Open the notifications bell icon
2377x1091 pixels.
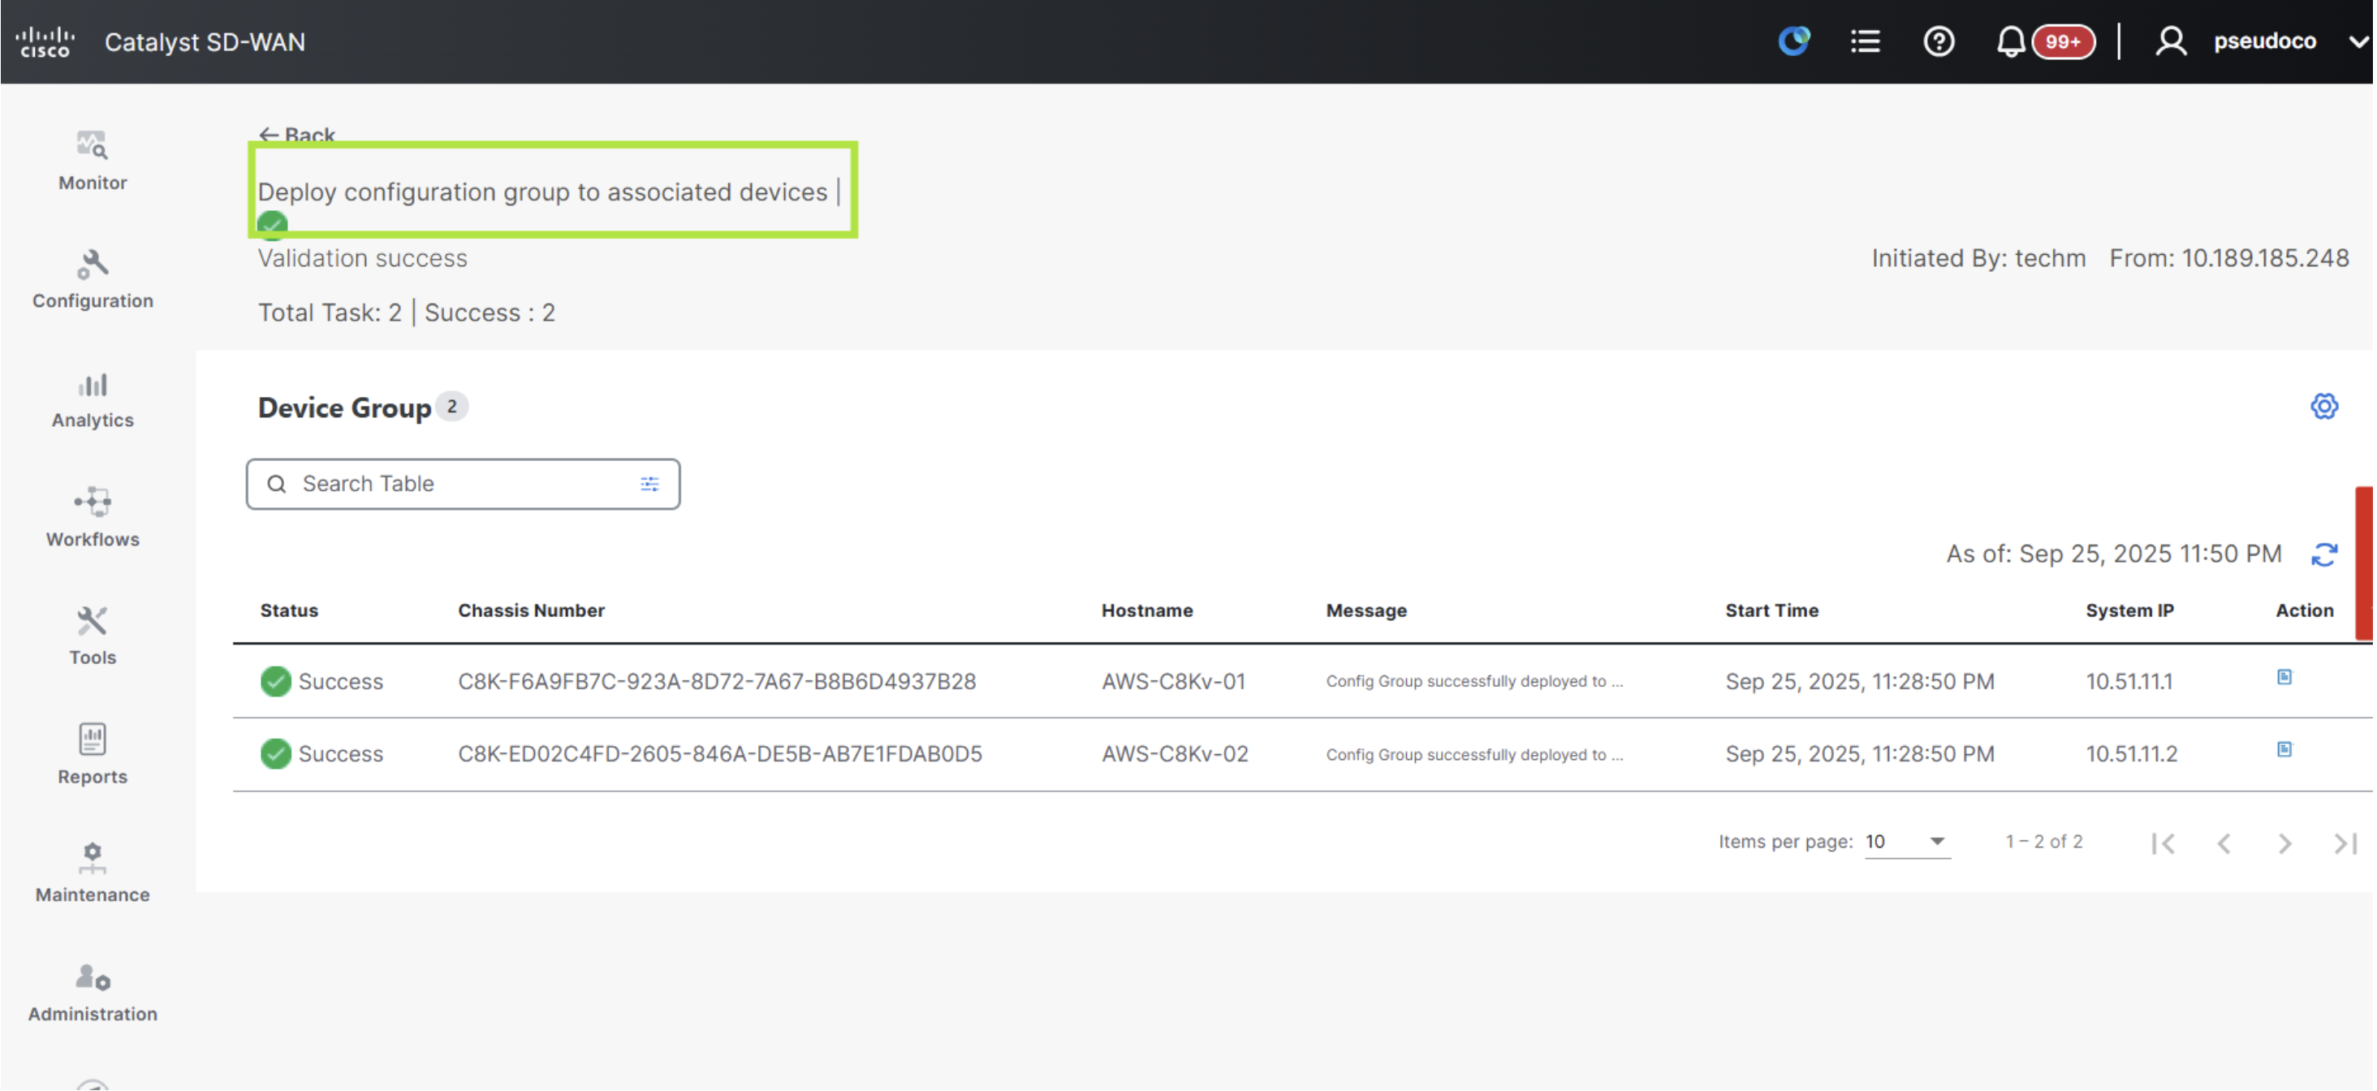point(2010,41)
